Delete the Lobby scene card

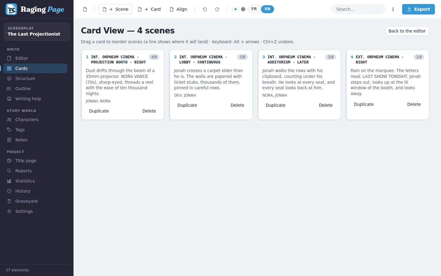tap(237, 105)
